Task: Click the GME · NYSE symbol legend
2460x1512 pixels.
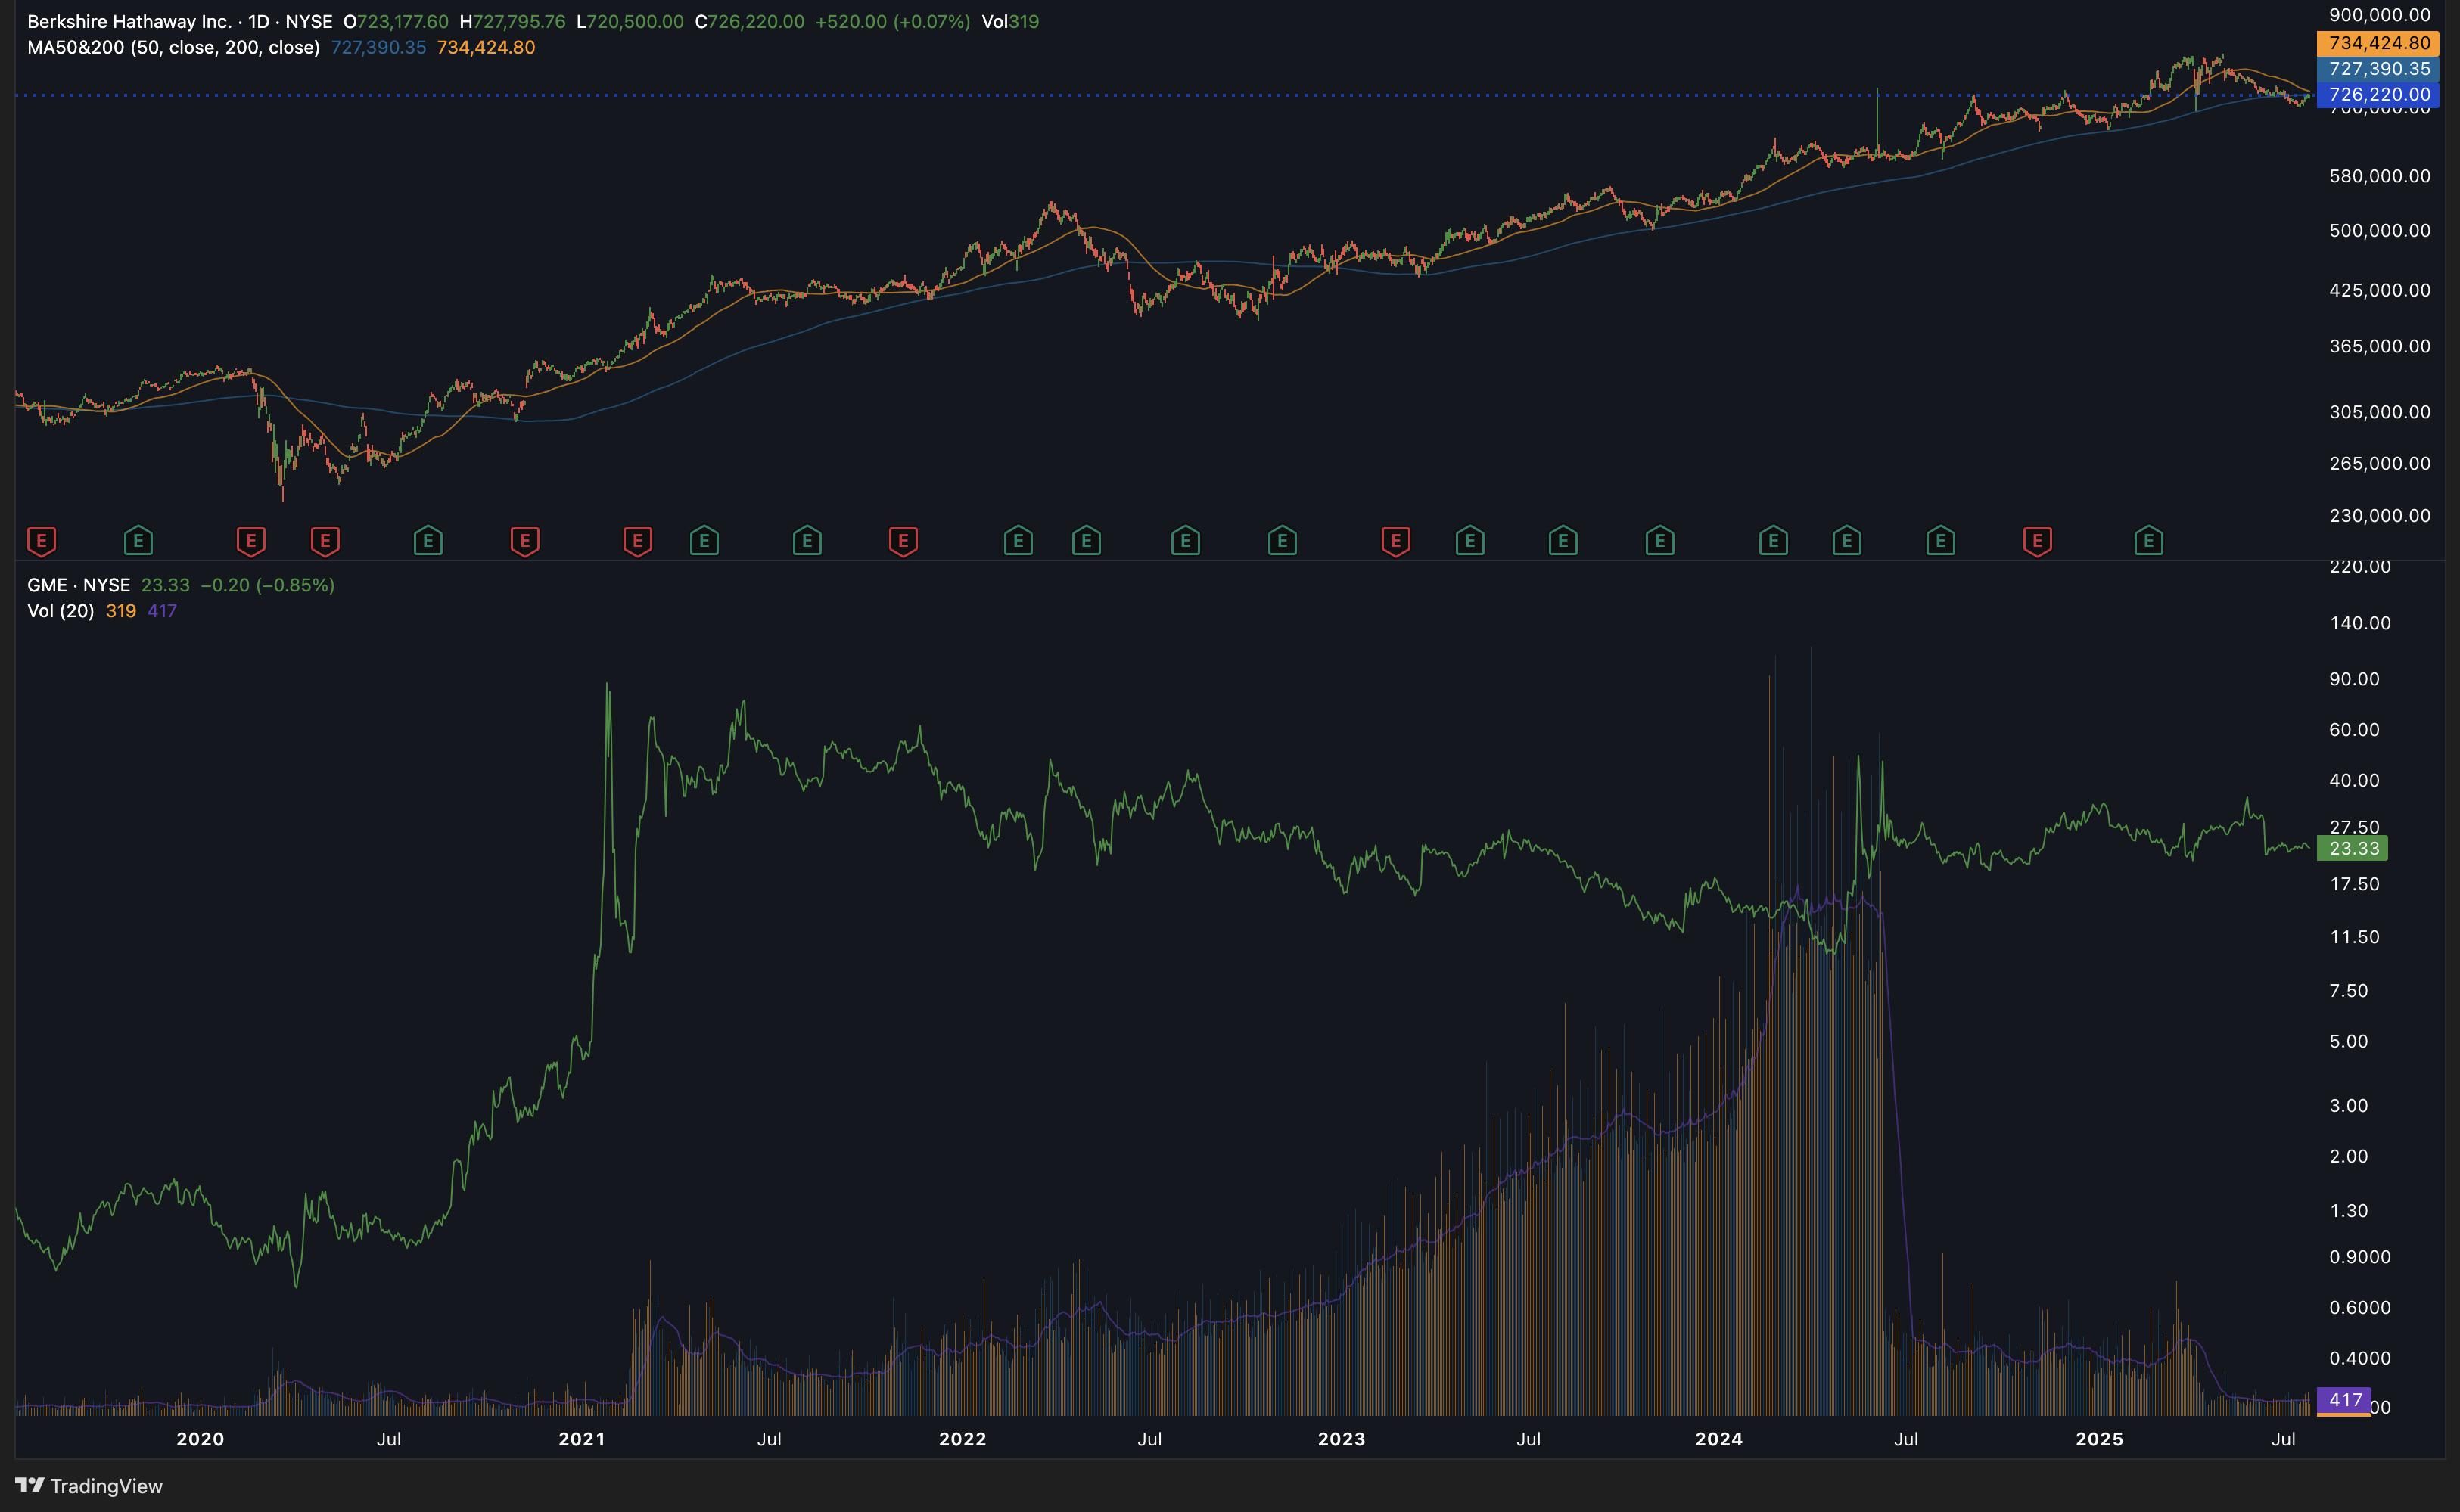Action: (x=78, y=585)
